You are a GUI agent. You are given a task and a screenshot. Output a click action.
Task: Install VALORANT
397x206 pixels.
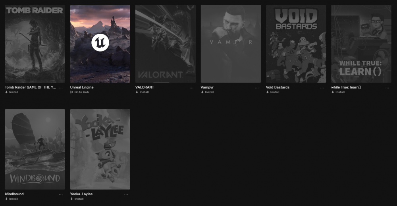pyautogui.click(x=142, y=92)
